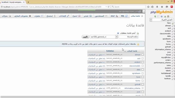The height and width of the screenshot is (98, 175).
Task: Open the information_schema link in table
Action: (x=132, y=88)
